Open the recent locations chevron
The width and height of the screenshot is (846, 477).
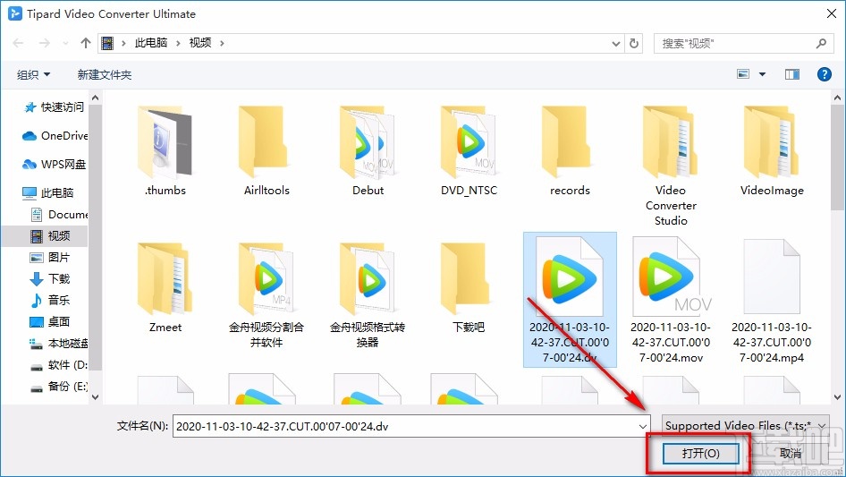tap(65, 43)
